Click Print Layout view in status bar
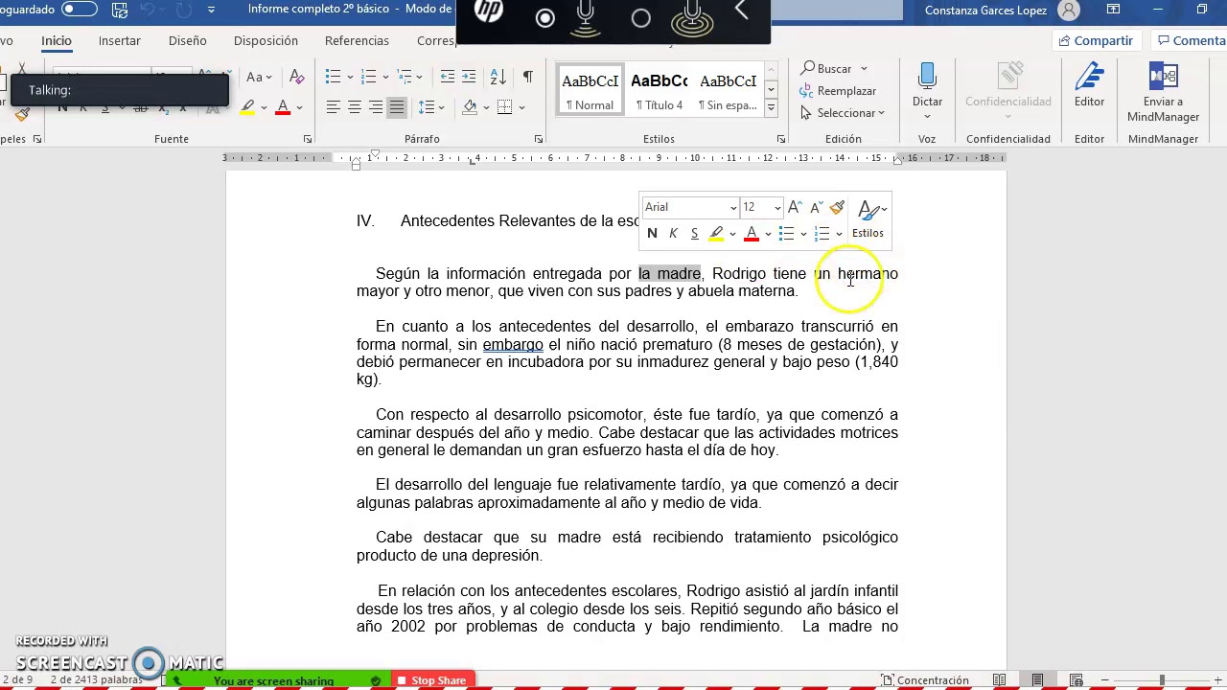Viewport: 1227px width, 690px height. 1037,680
